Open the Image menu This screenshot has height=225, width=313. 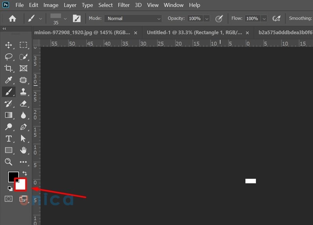tap(51, 5)
